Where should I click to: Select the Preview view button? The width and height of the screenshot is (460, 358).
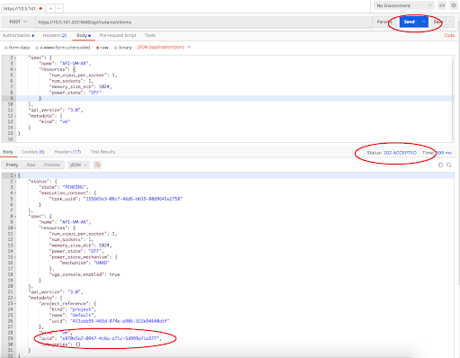tap(52, 165)
